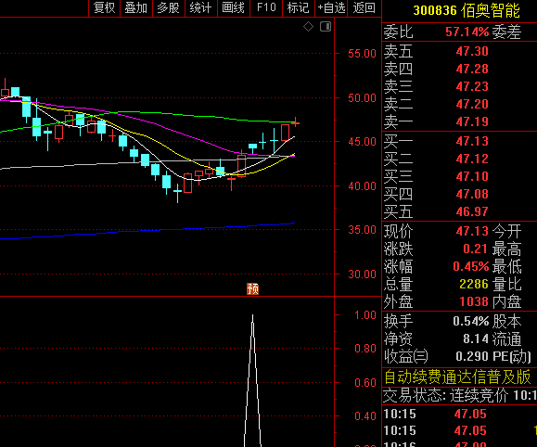This screenshot has height=447, width=537.
Task: Select the 多股 multi-stock view
Action: click(168, 7)
